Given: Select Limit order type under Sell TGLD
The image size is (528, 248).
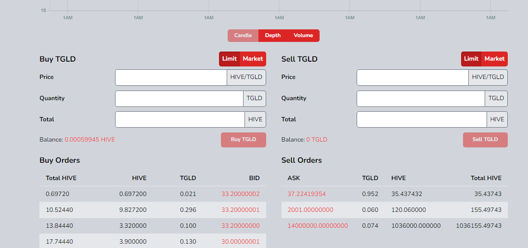Looking at the screenshot, I should click(471, 59).
